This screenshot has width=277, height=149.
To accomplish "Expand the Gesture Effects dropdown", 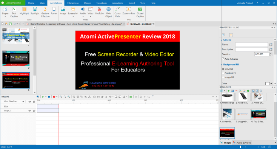I will (49, 17).
